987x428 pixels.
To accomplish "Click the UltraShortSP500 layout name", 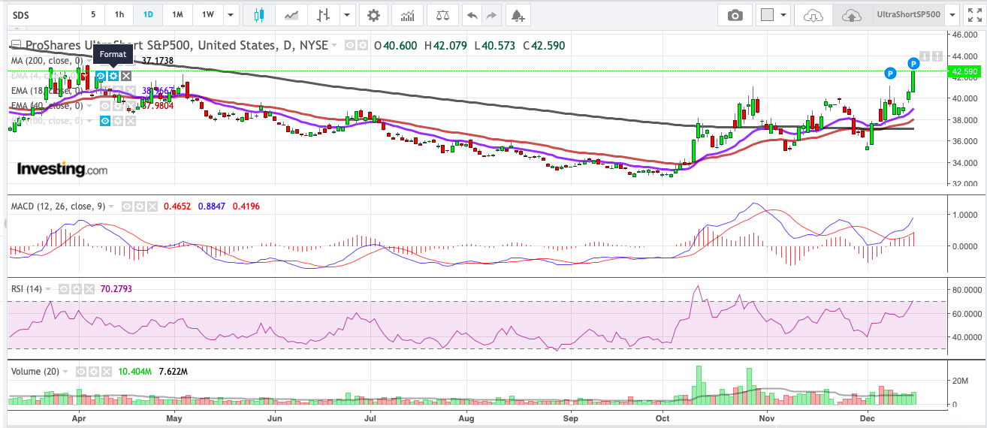I will pos(908,15).
